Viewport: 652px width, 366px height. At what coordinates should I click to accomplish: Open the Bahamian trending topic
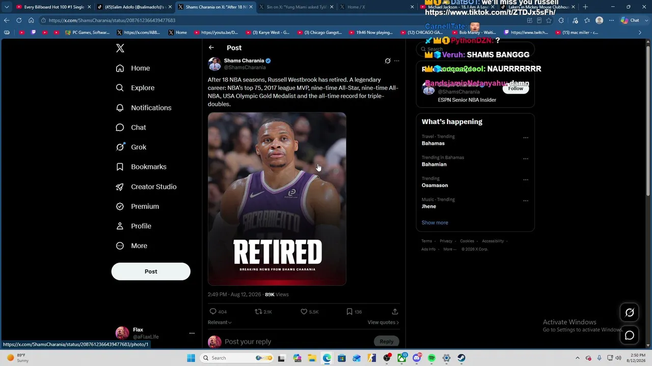click(434, 164)
